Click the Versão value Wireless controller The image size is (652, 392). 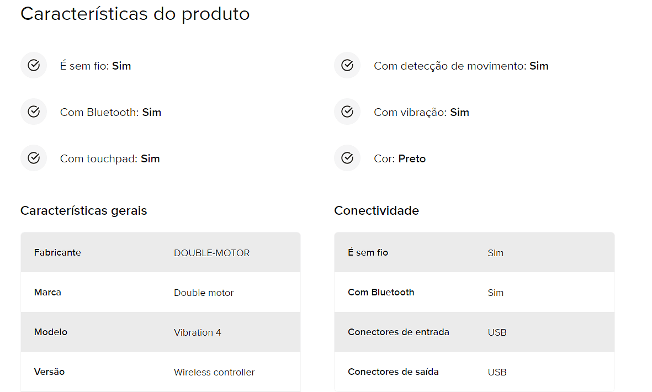pyautogui.click(x=214, y=372)
